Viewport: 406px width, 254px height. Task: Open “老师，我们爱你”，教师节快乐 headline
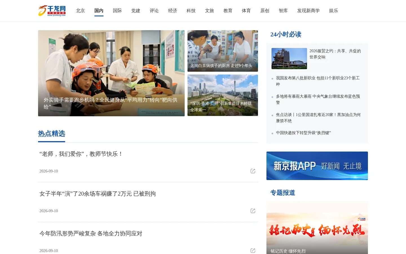pyautogui.click(x=81, y=154)
